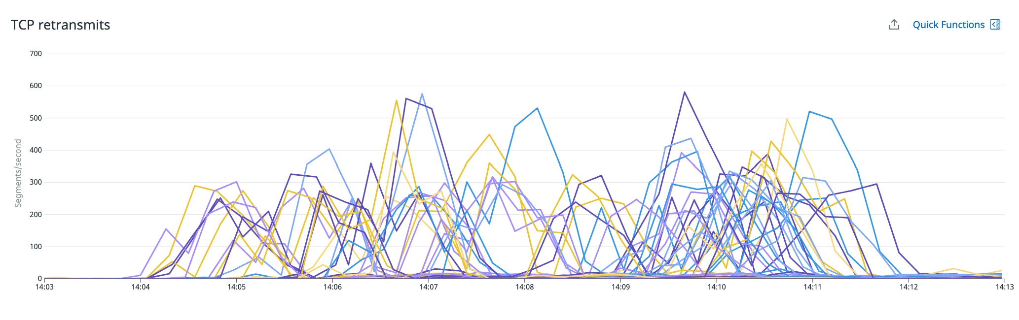Click the dark purple peak near 14:09:40
Image resolution: width=1019 pixels, height=320 pixels.
(x=685, y=92)
